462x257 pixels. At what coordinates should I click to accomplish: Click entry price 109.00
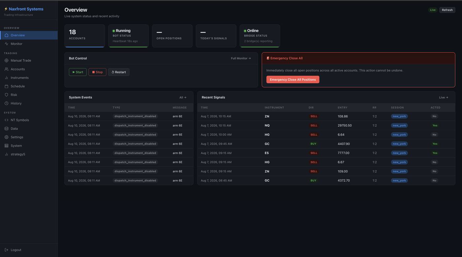point(343,172)
